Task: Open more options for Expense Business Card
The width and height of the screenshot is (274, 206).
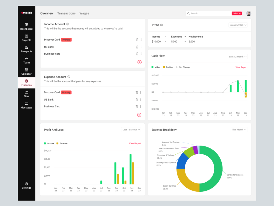Action: click(x=141, y=107)
